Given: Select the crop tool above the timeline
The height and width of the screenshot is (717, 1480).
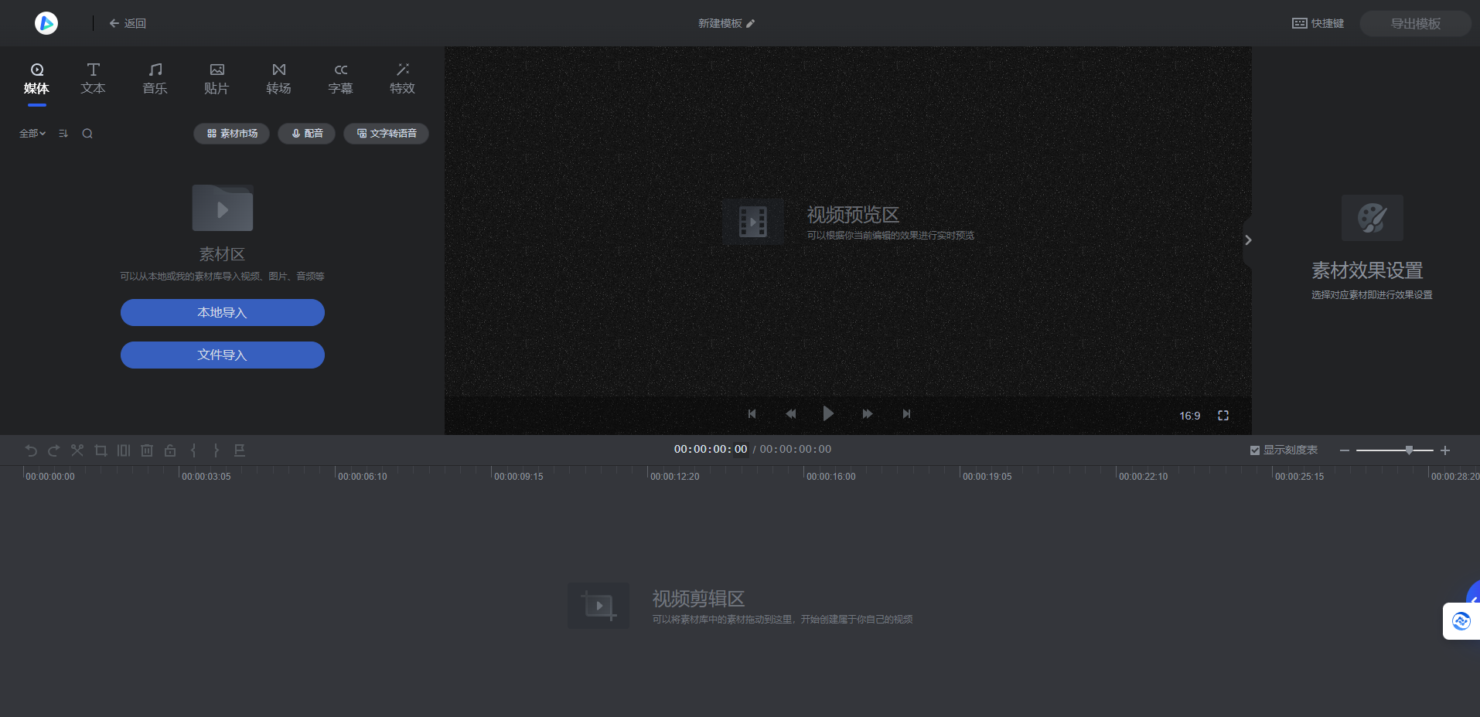Looking at the screenshot, I should (x=100, y=450).
